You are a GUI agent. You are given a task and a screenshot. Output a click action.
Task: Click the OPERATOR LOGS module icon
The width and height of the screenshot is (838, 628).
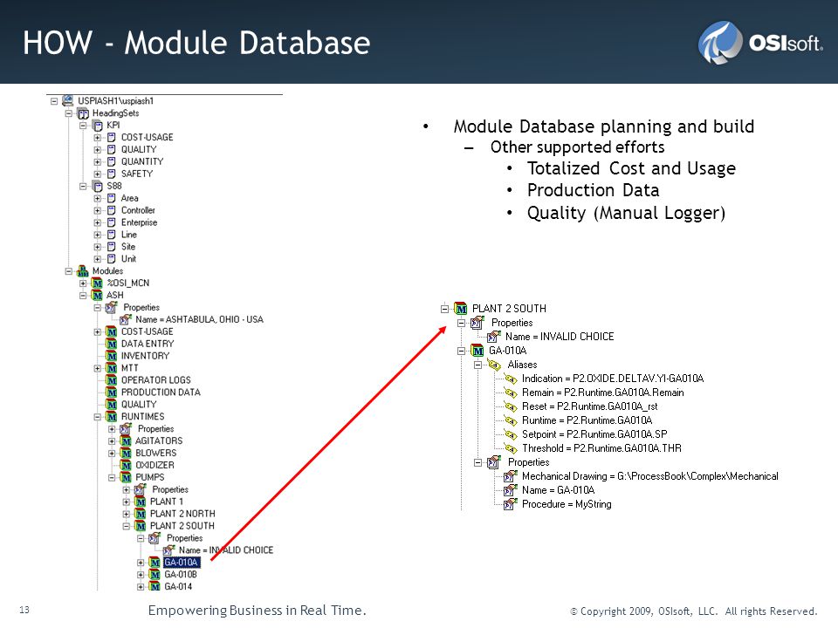[112, 380]
